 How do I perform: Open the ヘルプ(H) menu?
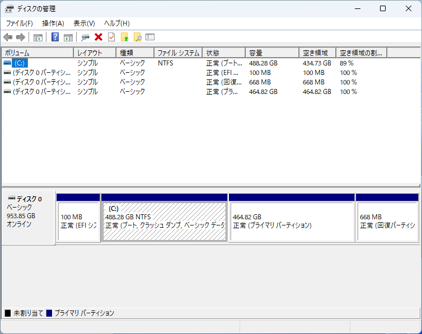point(117,23)
